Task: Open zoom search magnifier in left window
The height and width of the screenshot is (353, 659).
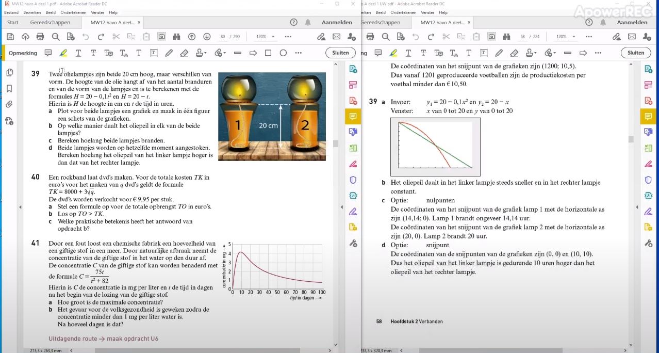Action: pos(55,37)
